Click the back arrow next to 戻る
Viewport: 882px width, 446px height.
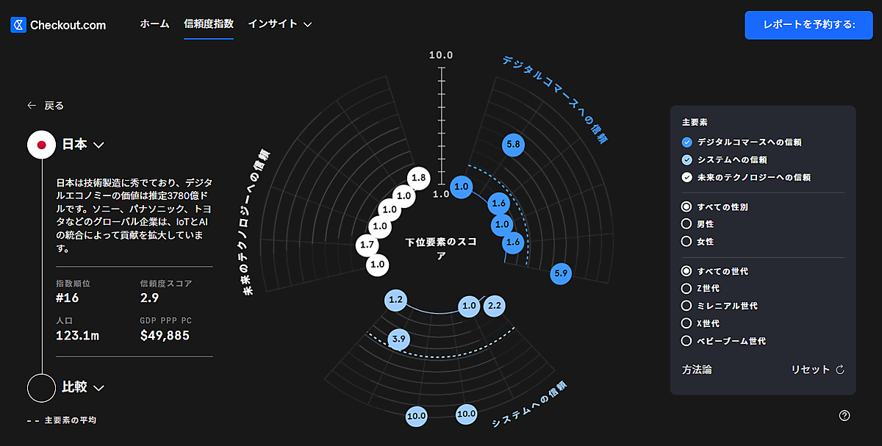coord(32,106)
